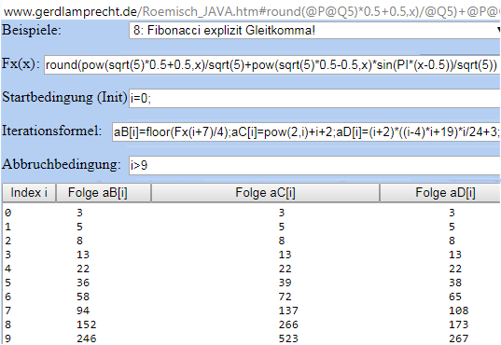The height and width of the screenshot is (345, 501).
Task: Click the 'Abbruchbedingung:' label
Action: pyautogui.click(x=62, y=164)
